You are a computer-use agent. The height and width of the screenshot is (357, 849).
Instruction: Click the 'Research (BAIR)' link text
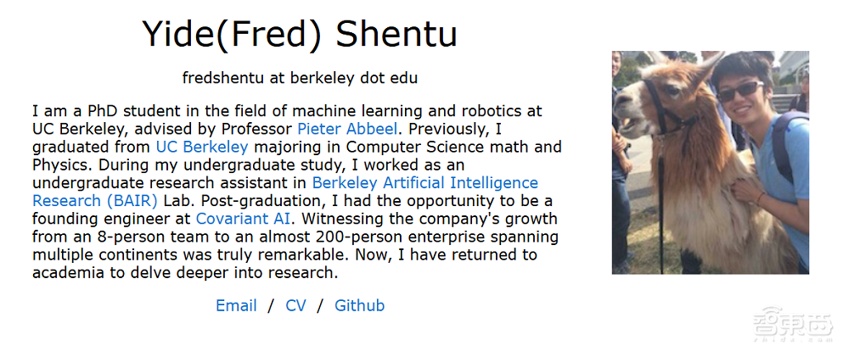point(94,201)
